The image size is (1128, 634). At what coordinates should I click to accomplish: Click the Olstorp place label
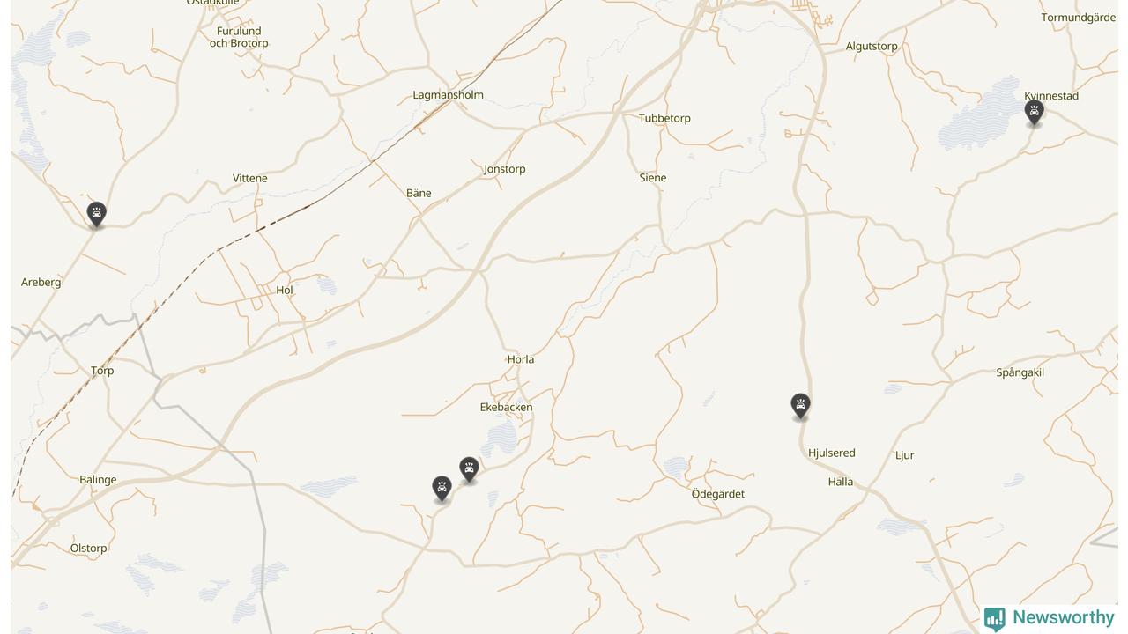[x=88, y=549]
